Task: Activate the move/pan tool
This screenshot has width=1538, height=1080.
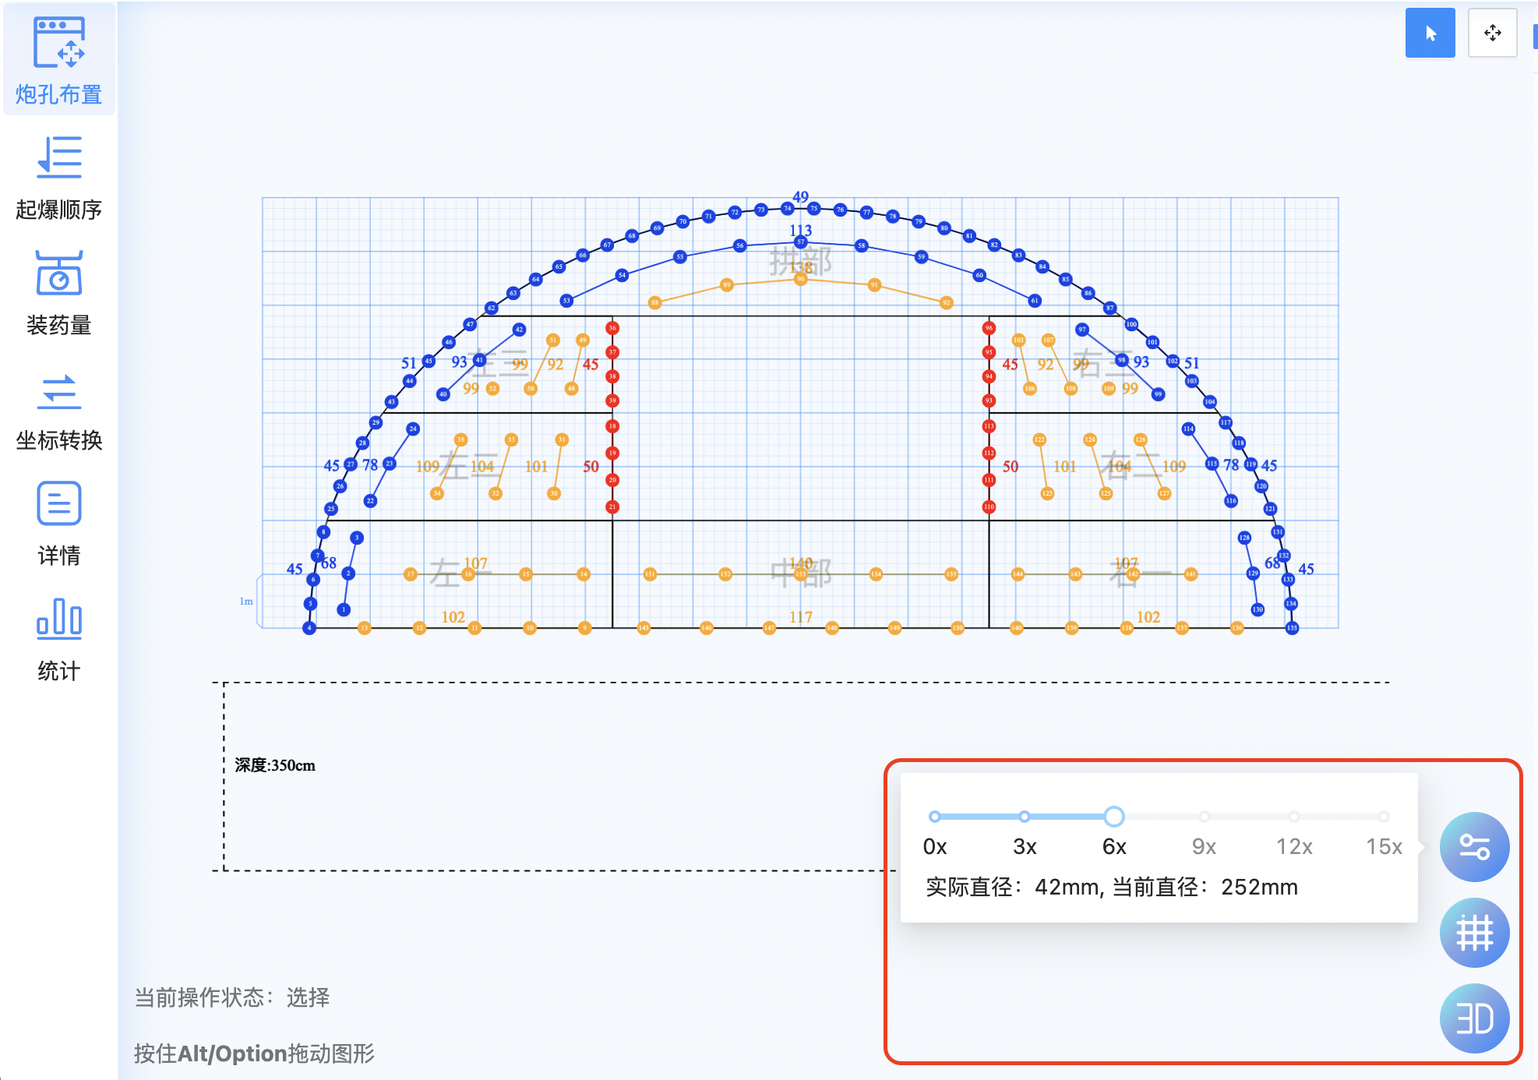Action: click(1492, 33)
